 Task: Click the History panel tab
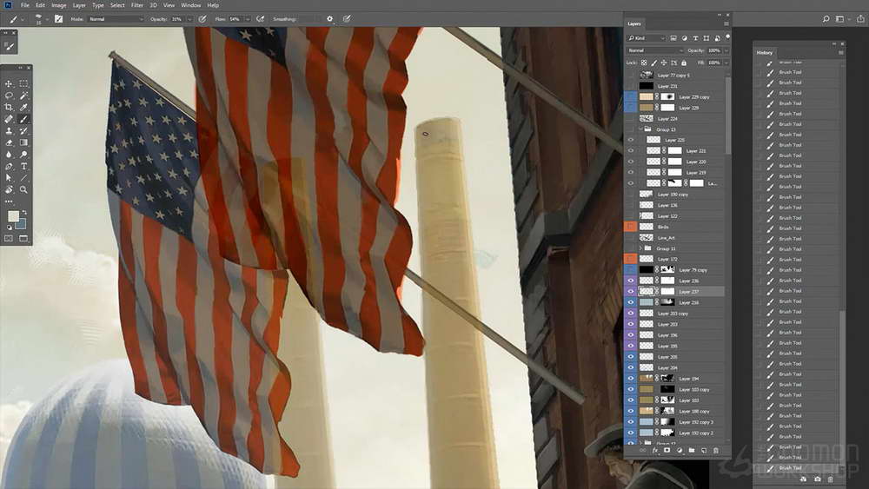point(764,53)
